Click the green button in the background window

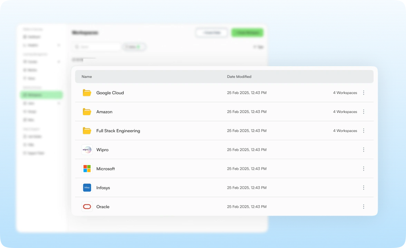(247, 32)
